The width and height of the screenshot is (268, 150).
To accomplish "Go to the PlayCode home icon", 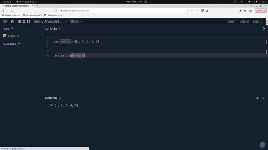I will click(12, 21).
